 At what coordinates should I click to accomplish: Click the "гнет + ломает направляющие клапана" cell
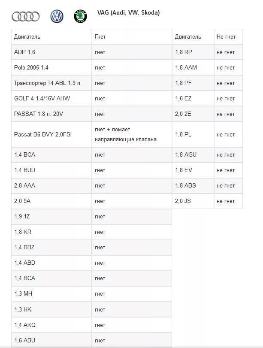[x=125, y=134]
